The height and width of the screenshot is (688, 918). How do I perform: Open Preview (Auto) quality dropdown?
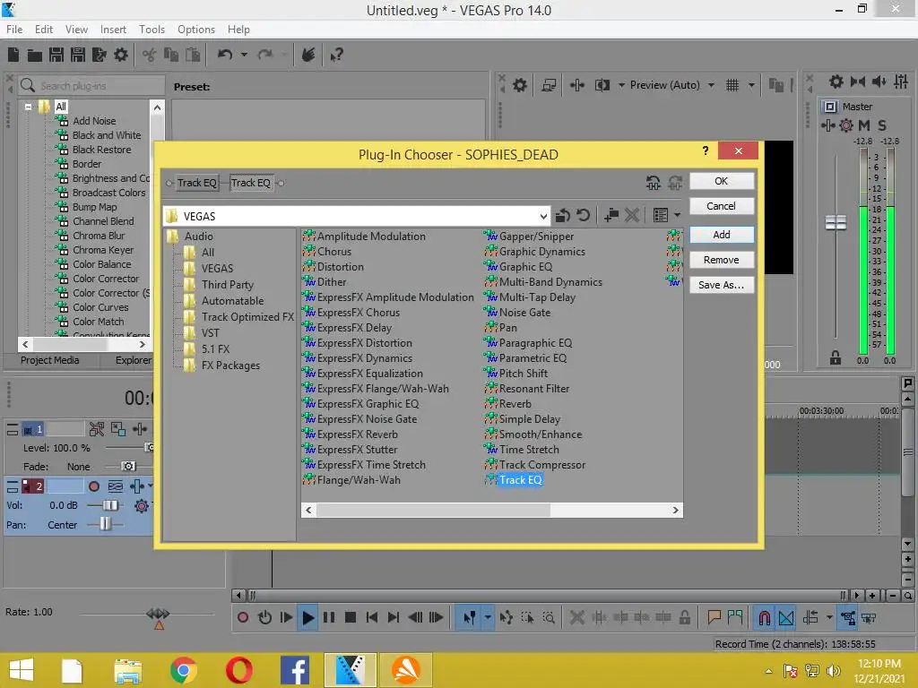711,85
